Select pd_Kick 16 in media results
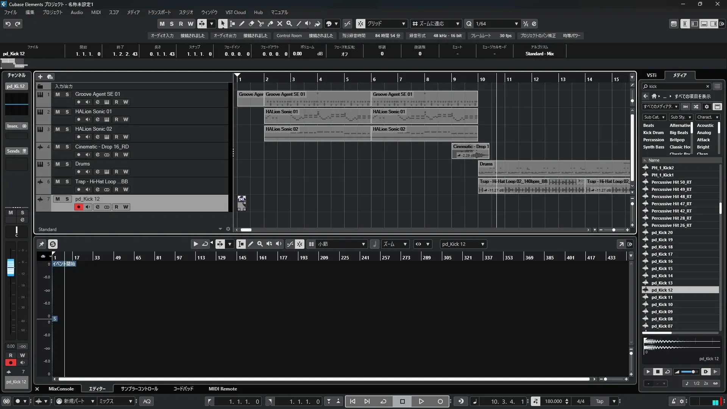 662,261
